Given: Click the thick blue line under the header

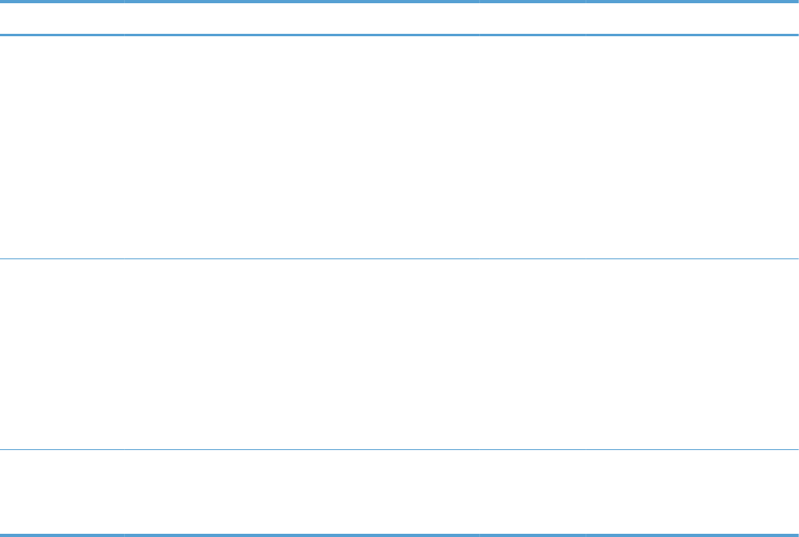Looking at the screenshot, I should pos(399,35).
